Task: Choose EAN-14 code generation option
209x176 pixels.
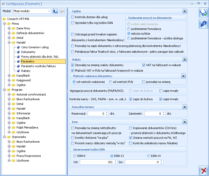Action: pyautogui.click(x=148, y=156)
